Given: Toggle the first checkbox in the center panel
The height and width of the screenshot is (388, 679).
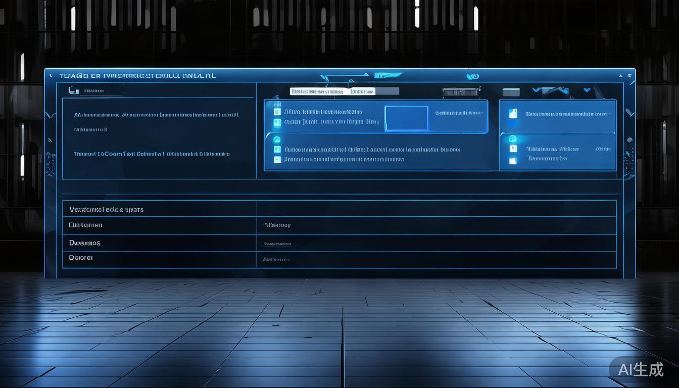Looking at the screenshot, I should tap(277, 112).
